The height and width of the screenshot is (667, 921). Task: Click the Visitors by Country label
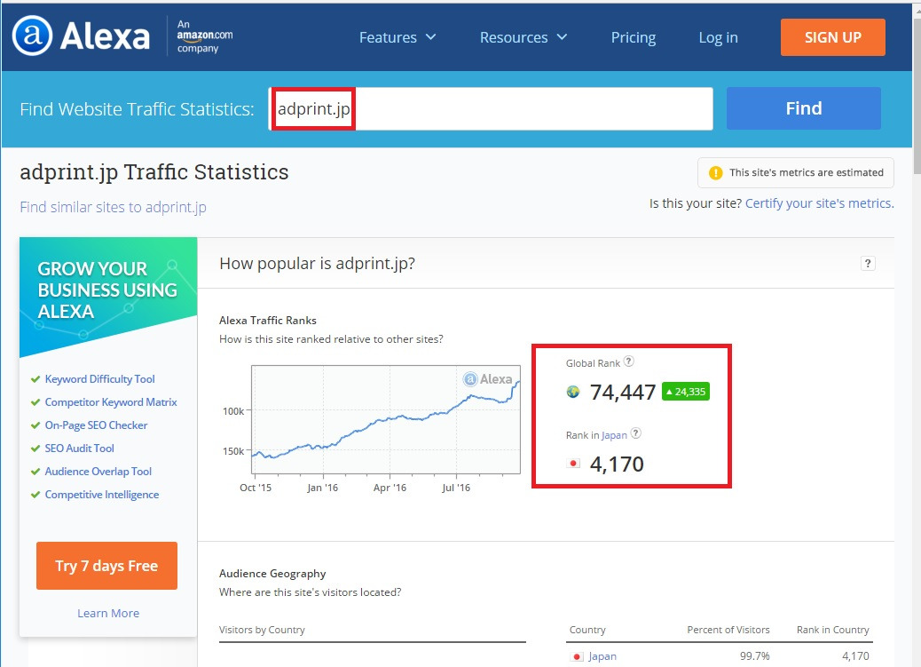coord(262,630)
